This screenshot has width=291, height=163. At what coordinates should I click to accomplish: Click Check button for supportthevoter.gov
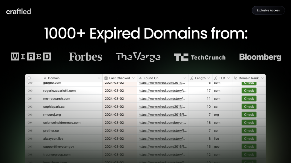point(249,147)
